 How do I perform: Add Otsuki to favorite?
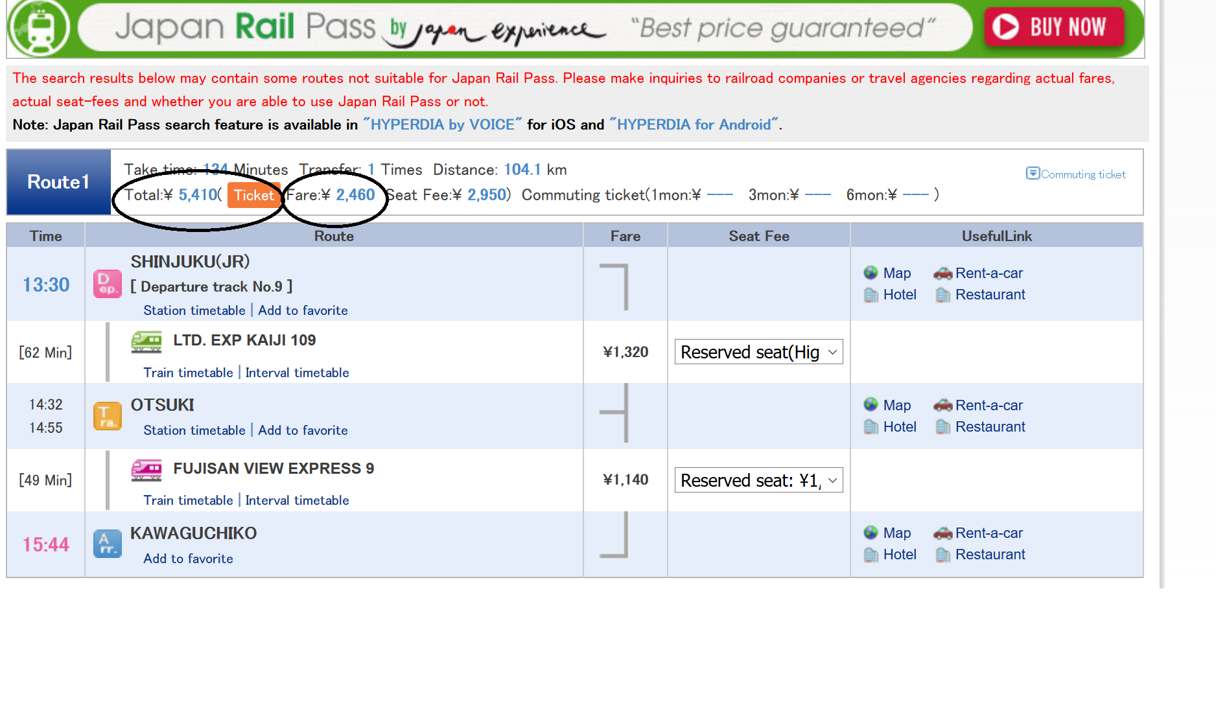point(303,430)
